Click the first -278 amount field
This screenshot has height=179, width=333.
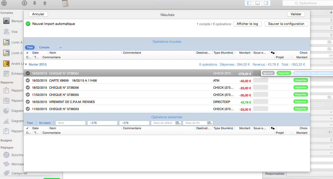point(102,123)
